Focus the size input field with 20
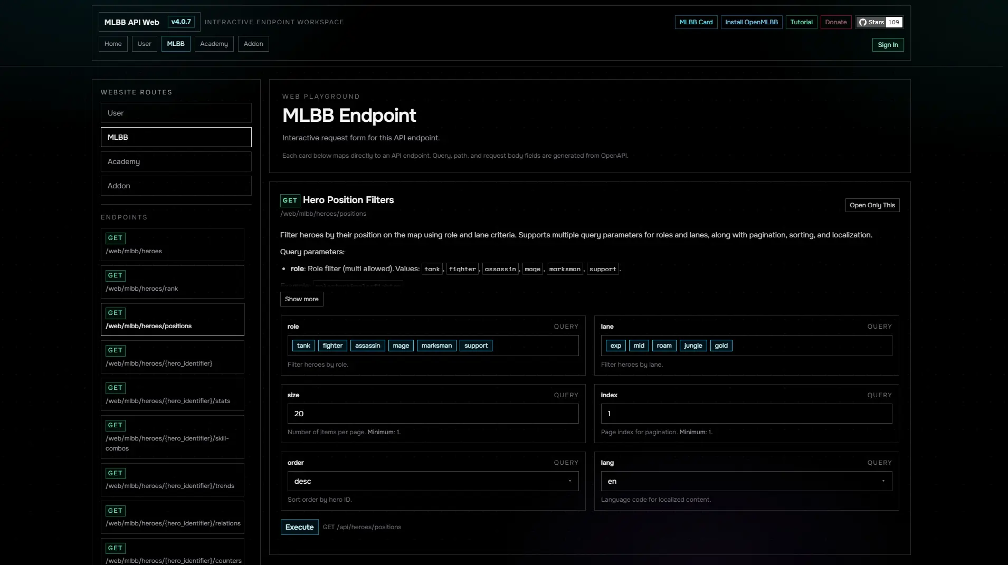Viewport: 1008px width, 565px height. click(x=433, y=414)
